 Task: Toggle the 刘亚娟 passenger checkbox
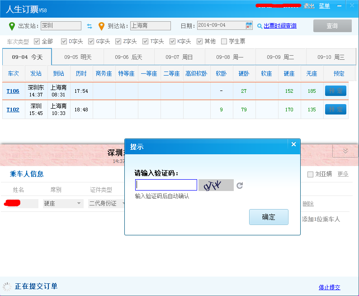pos(310,174)
